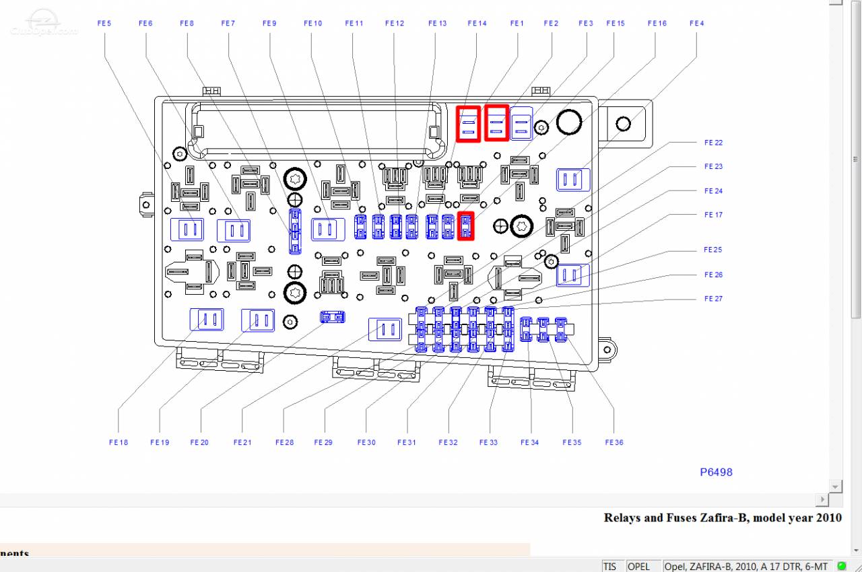Click the FE11 fuse label

pos(354,24)
